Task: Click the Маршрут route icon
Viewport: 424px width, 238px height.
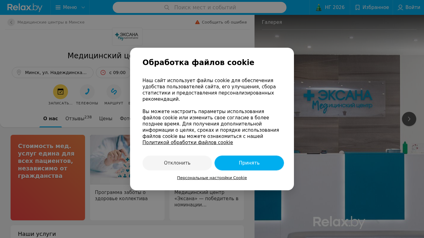Action: pos(114,92)
